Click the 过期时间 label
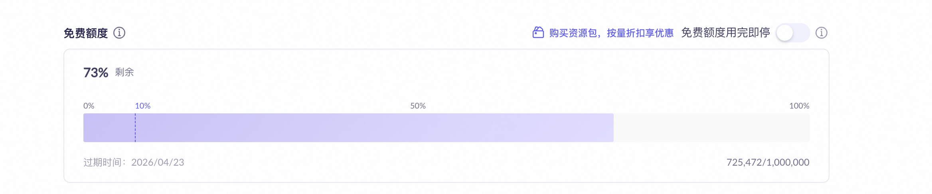 103,162
